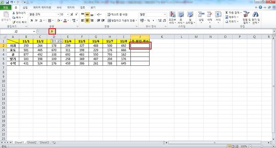Screen dimensions: 276x148
Task: Open Format as Table (표 서식)
Action: tap(181, 18)
